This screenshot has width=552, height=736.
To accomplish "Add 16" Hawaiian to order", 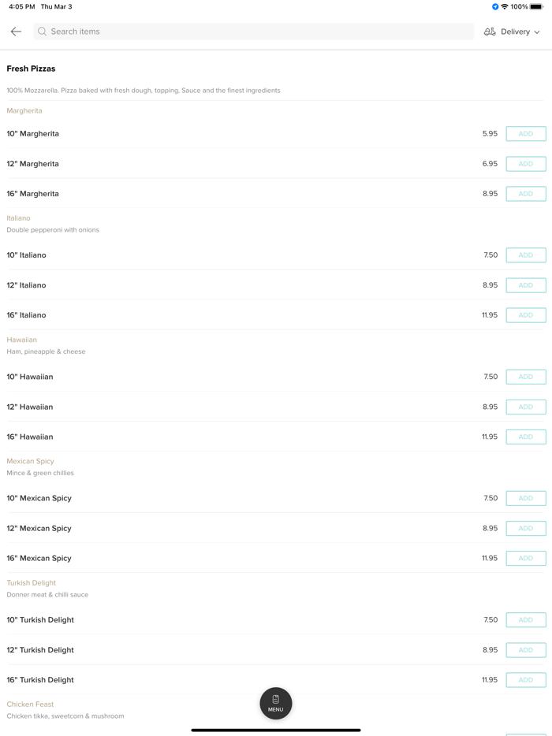I will tap(526, 437).
